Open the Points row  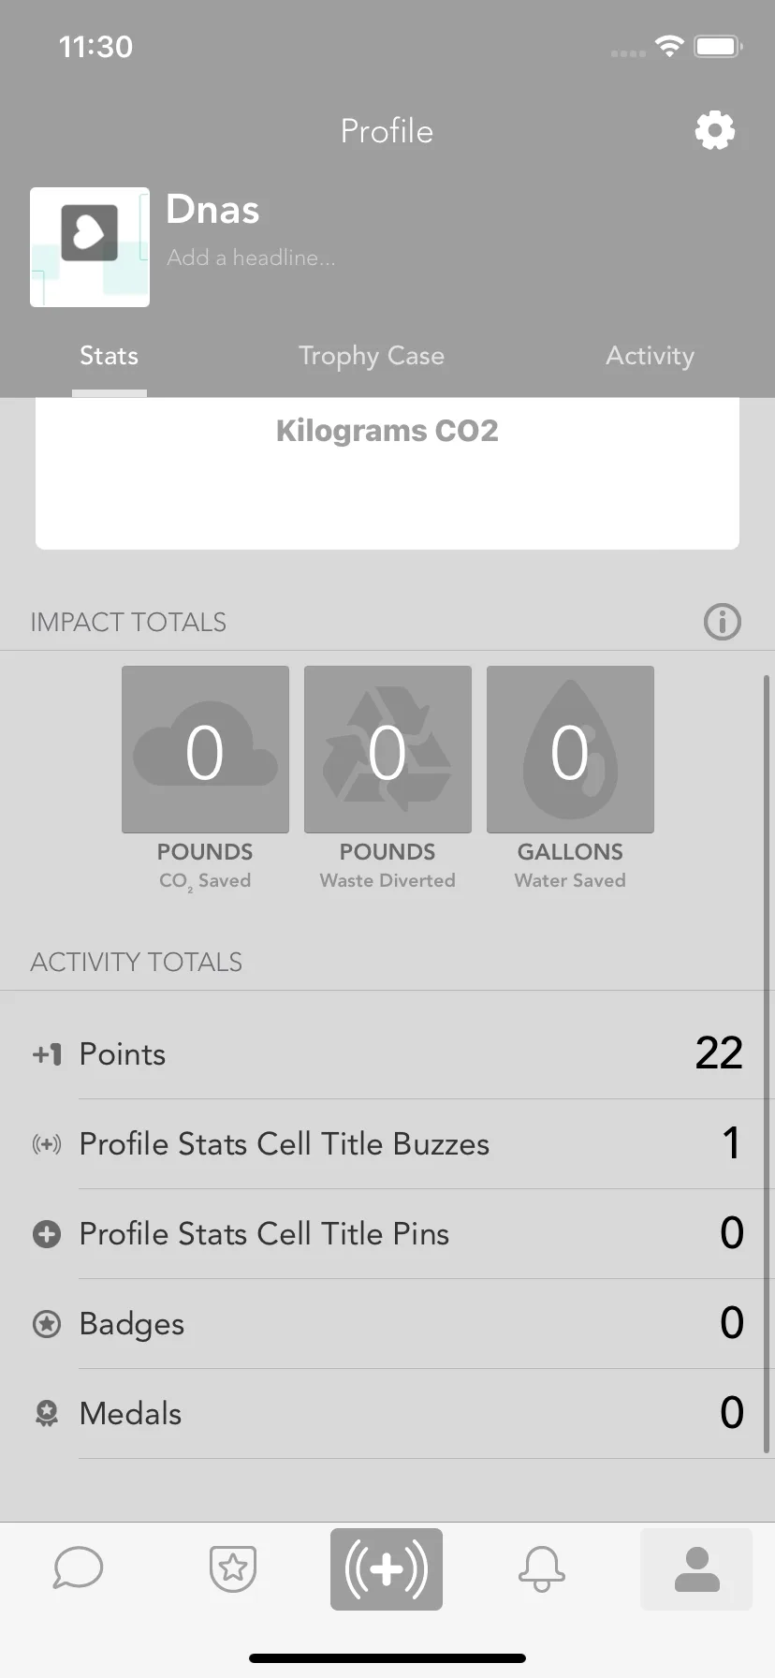[387, 1054]
